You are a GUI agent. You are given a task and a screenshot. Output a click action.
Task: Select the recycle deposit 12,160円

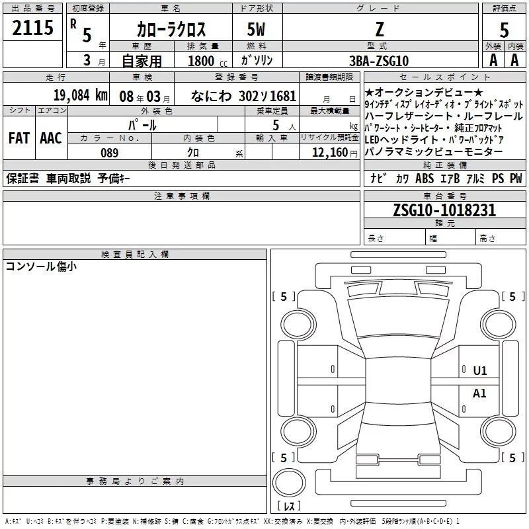(x=335, y=153)
